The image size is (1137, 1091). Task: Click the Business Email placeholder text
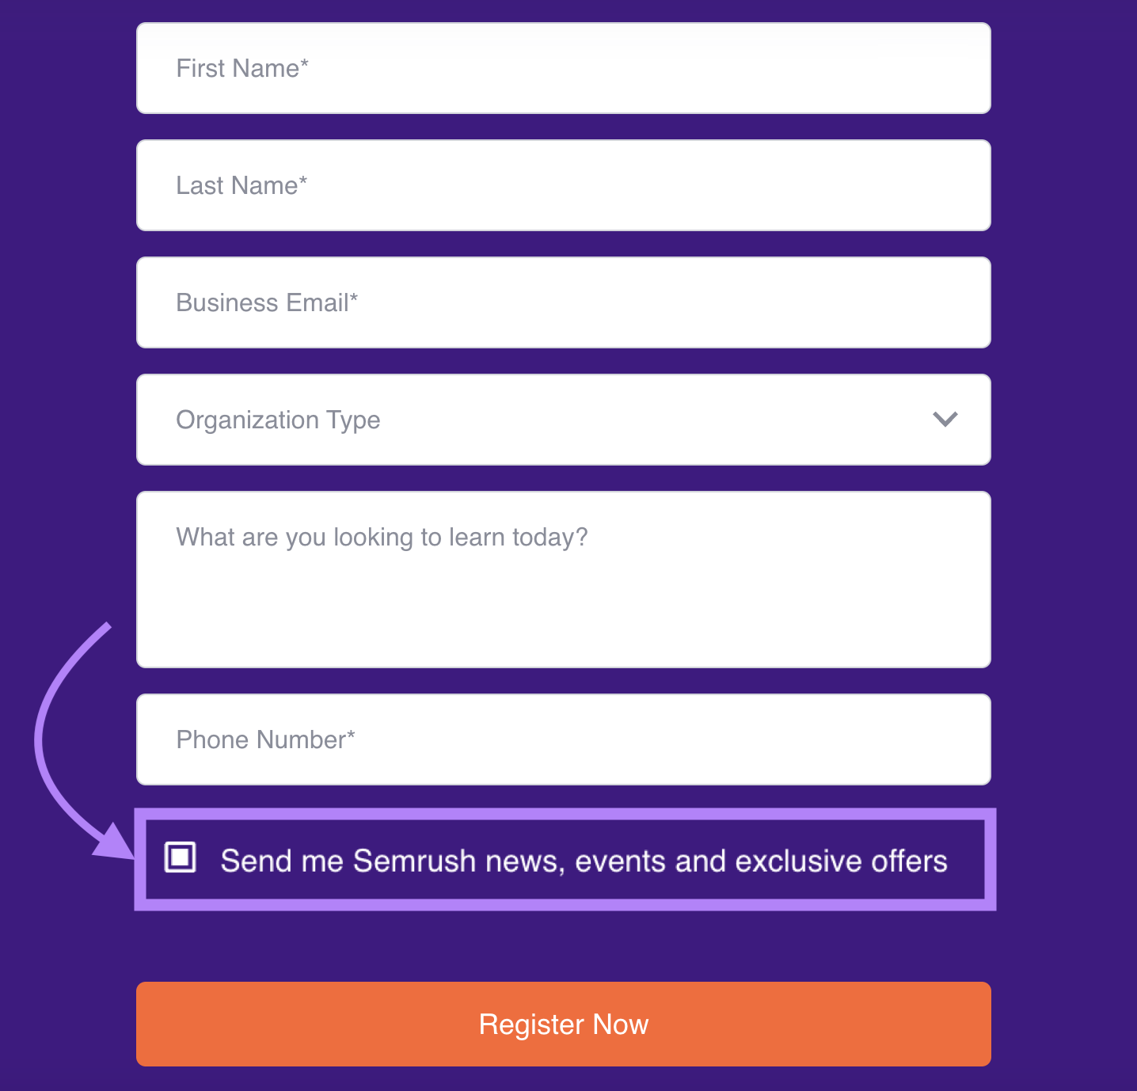pyautogui.click(x=266, y=302)
